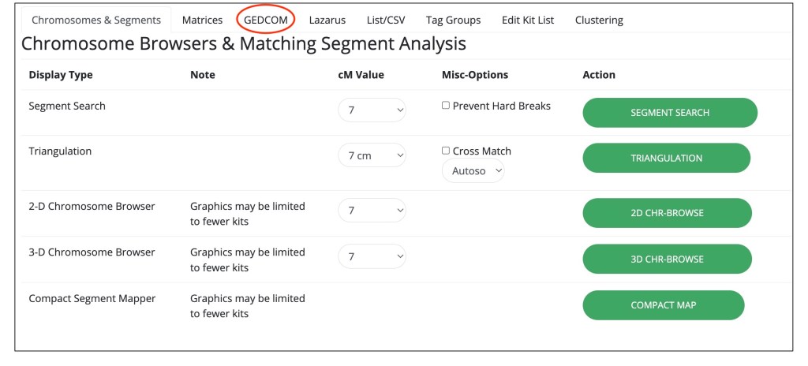Go to the Lazarus tab

(x=327, y=20)
